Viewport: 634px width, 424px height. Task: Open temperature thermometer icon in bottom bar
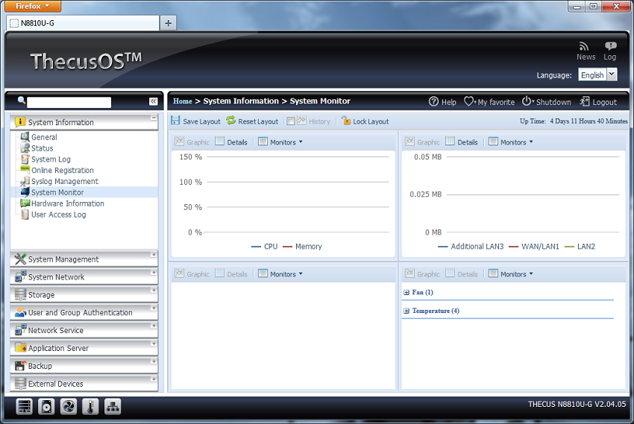coord(90,407)
